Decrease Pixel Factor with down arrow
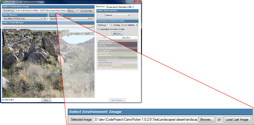The height and width of the screenshot is (125, 254). pos(110,26)
